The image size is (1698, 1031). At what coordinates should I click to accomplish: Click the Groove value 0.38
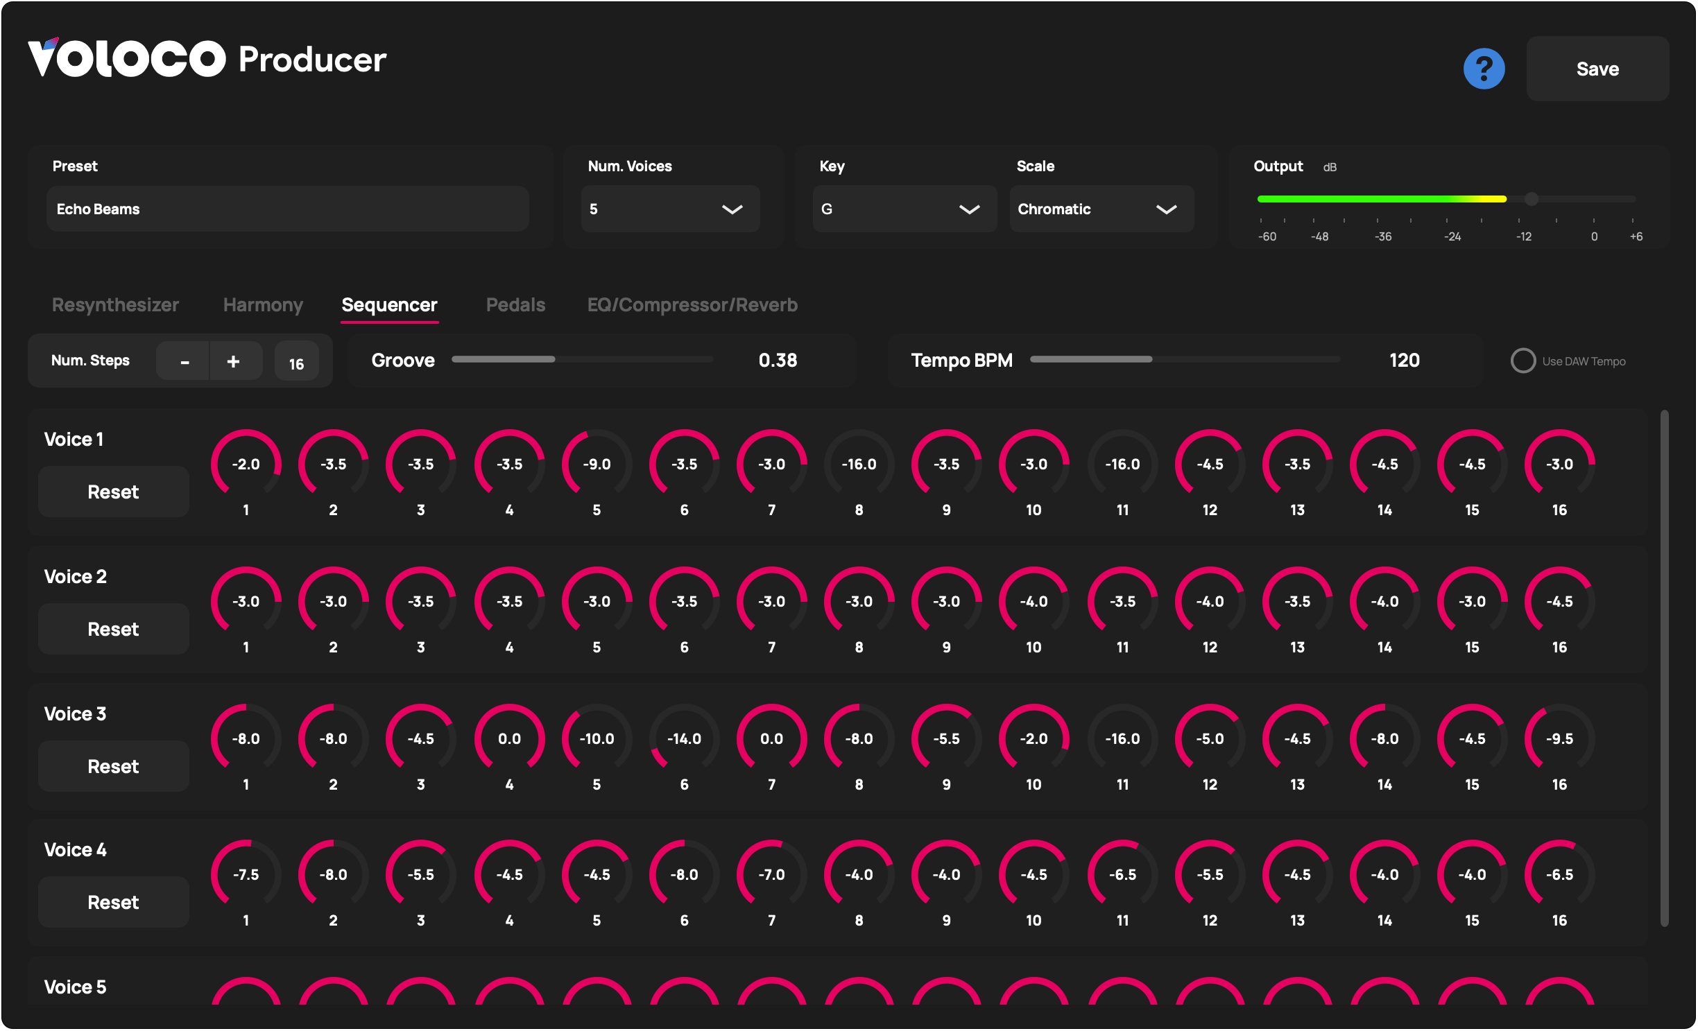coord(778,361)
